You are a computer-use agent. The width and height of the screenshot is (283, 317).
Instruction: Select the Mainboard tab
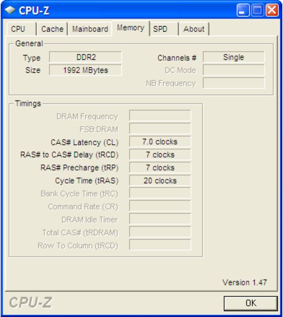pyautogui.click(x=90, y=29)
